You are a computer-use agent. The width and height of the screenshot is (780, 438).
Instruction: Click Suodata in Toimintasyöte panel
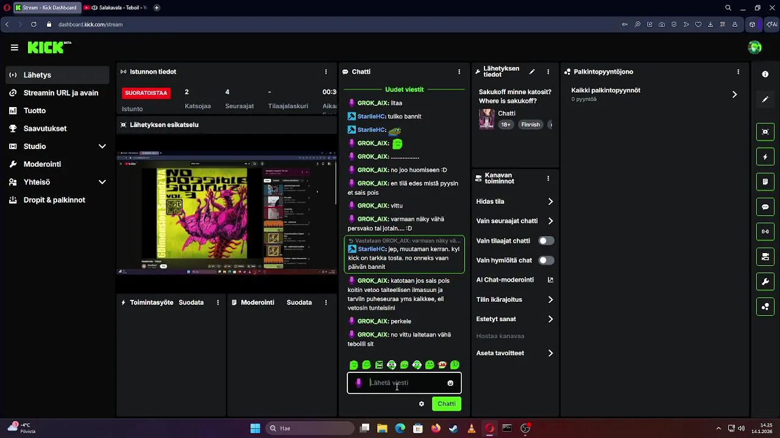[191, 302]
